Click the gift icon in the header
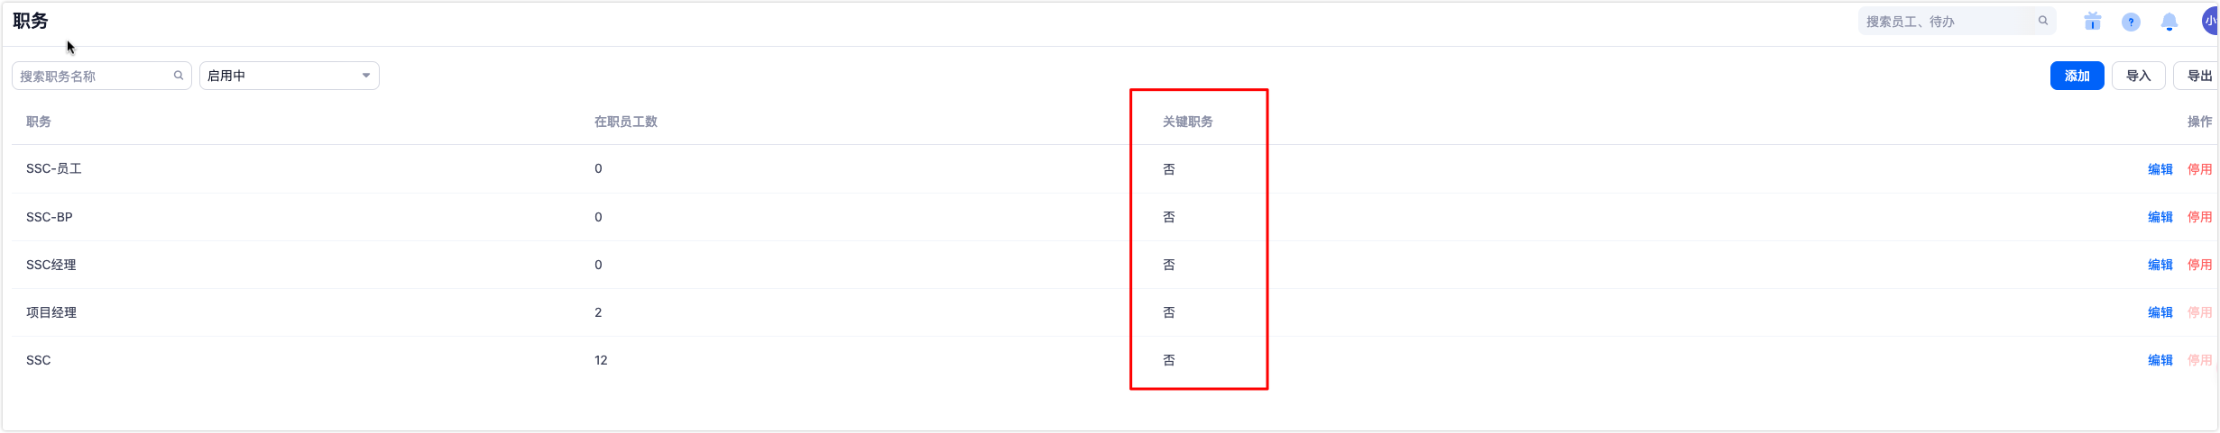The height and width of the screenshot is (433, 2220). point(2092,22)
